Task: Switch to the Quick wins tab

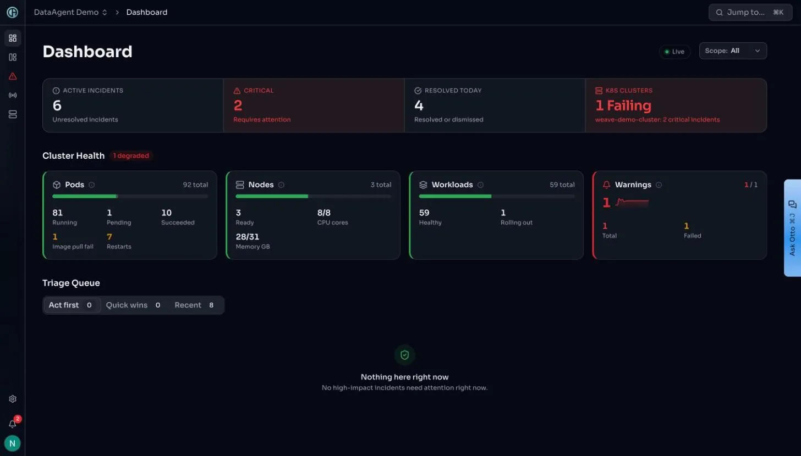Action: [133, 305]
